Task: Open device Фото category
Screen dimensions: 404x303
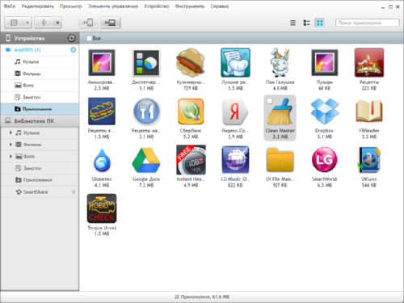Action: [x=40, y=86]
